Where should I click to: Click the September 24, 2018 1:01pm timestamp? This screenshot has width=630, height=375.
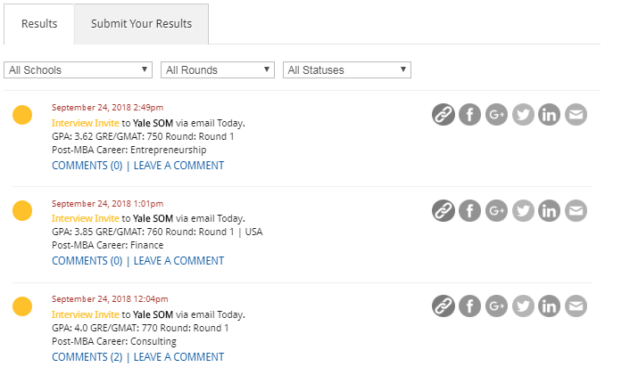(107, 203)
